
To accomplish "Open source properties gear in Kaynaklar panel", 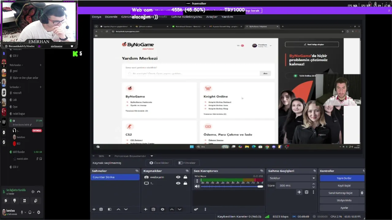I will [162, 209].
